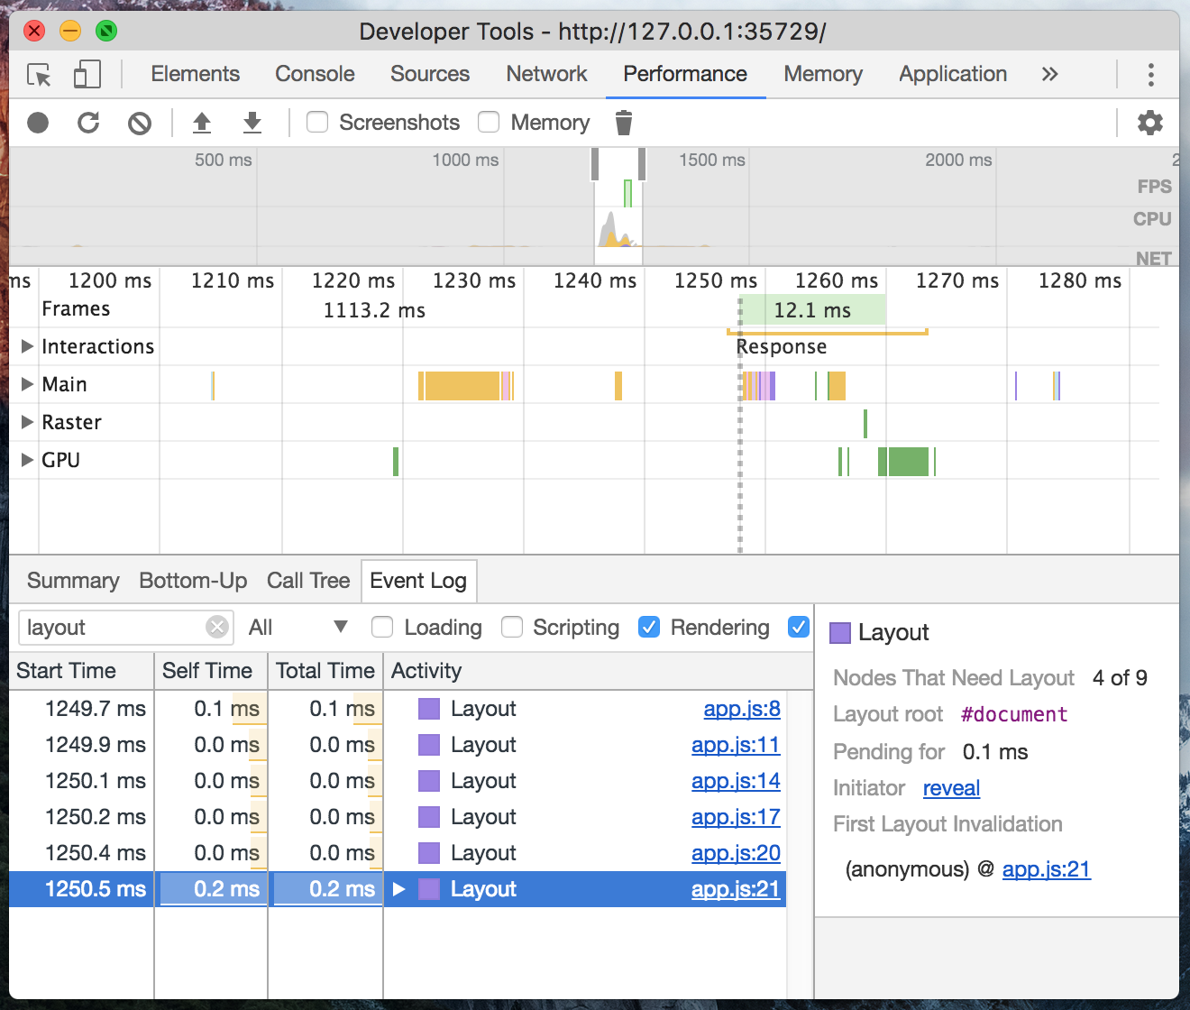
Task: Click the collect garbage trash icon
Action: point(624,123)
